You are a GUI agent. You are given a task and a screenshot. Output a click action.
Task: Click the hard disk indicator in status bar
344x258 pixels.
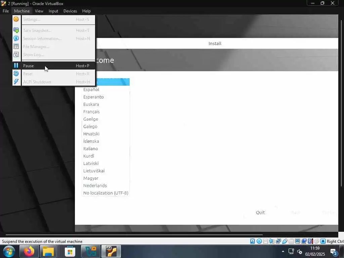point(253,241)
